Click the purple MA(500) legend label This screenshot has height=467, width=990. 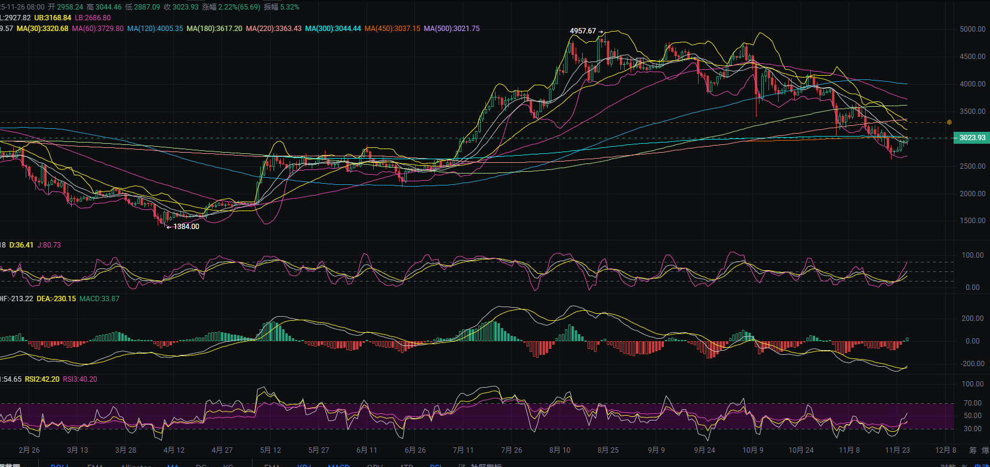pyautogui.click(x=451, y=29)
